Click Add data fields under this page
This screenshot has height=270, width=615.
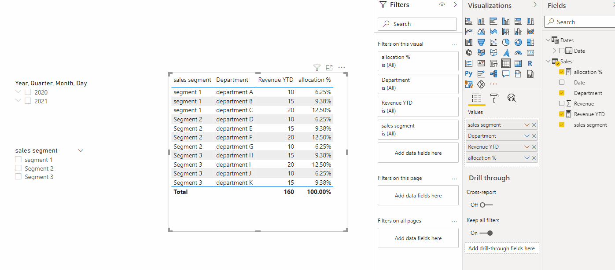click(x=418, y=196)
